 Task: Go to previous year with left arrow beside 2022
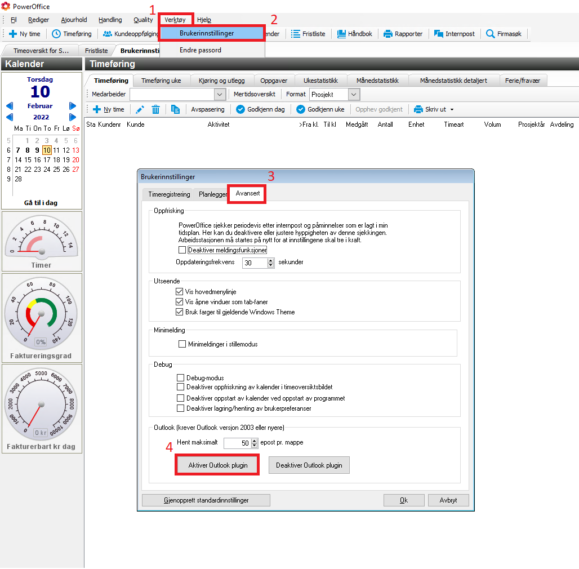coord(10,117)
